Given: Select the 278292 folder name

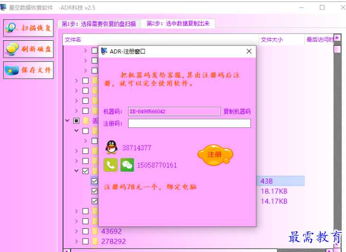Looking at the screenshot, I should [x=114, y=242].
